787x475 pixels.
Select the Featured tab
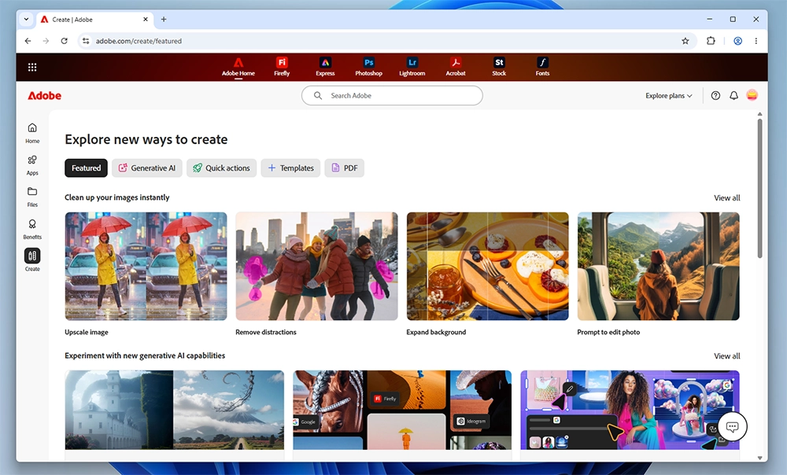[86, 168]
